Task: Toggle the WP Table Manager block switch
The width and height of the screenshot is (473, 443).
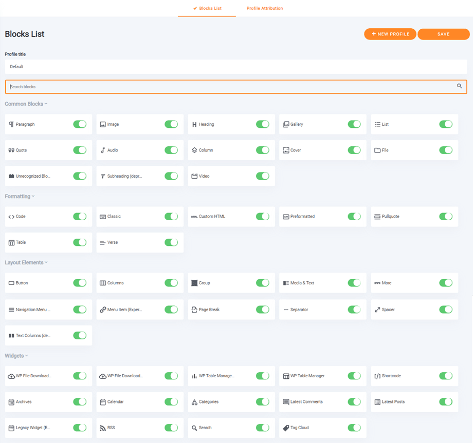Action: (x=354, y=376)
